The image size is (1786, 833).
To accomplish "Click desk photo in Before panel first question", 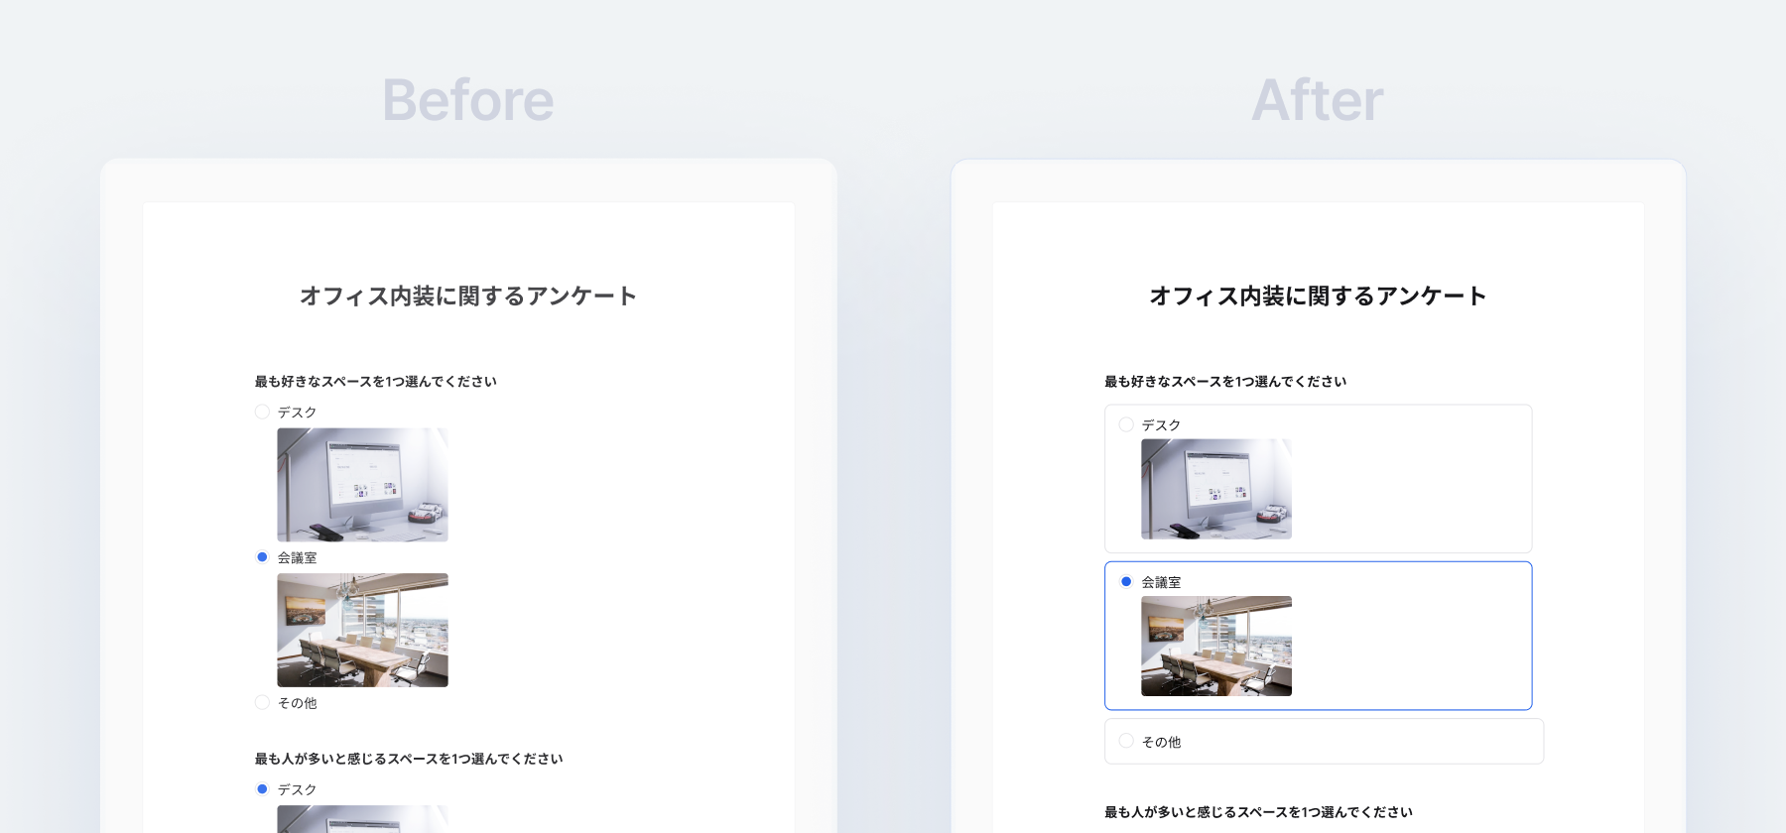I will [x=362, y=485].
